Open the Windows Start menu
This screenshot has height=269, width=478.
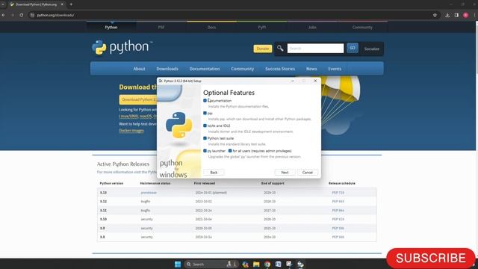(x=178, y=264)
